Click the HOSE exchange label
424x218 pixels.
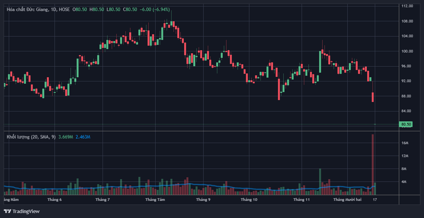click(64, 9)
